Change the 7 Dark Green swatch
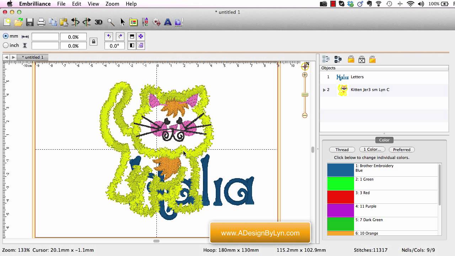The image size is (455, 256). tap(341, 224)
